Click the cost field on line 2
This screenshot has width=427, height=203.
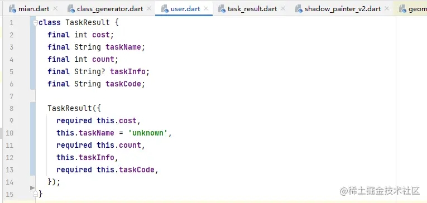(x=101, y=35)
